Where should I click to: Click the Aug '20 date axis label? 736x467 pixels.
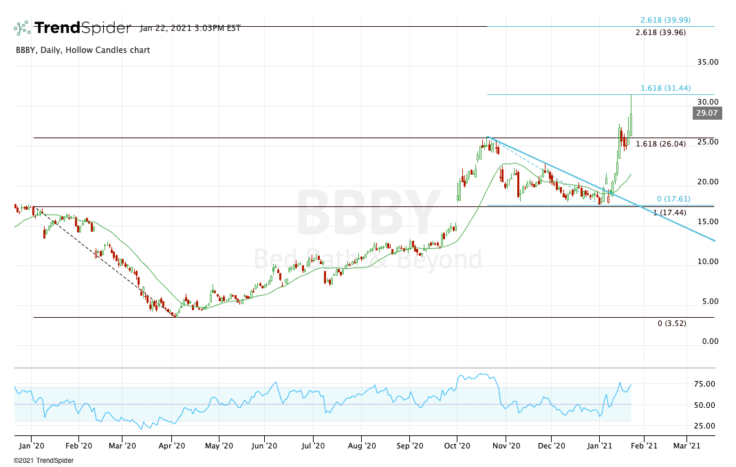pos(361,446)
